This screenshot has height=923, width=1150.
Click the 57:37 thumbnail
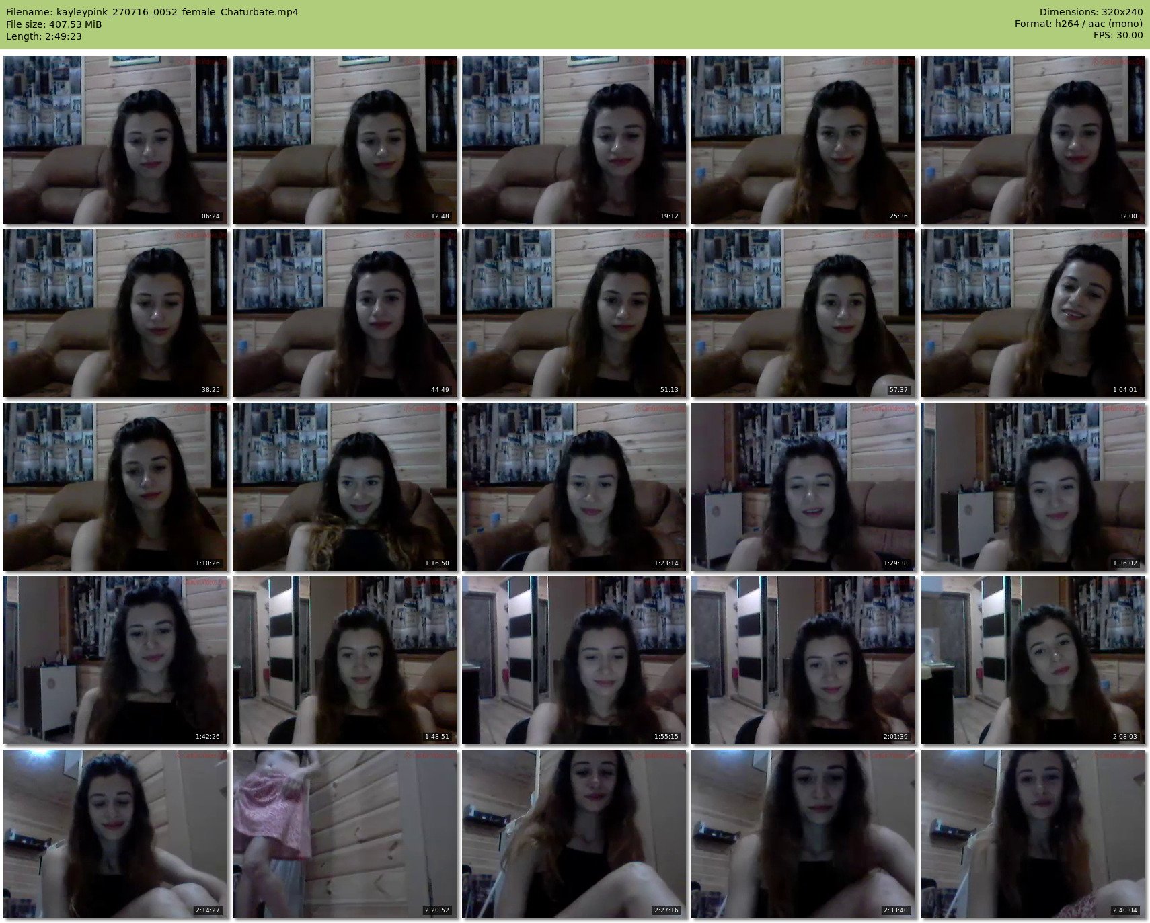click(804, 313)
